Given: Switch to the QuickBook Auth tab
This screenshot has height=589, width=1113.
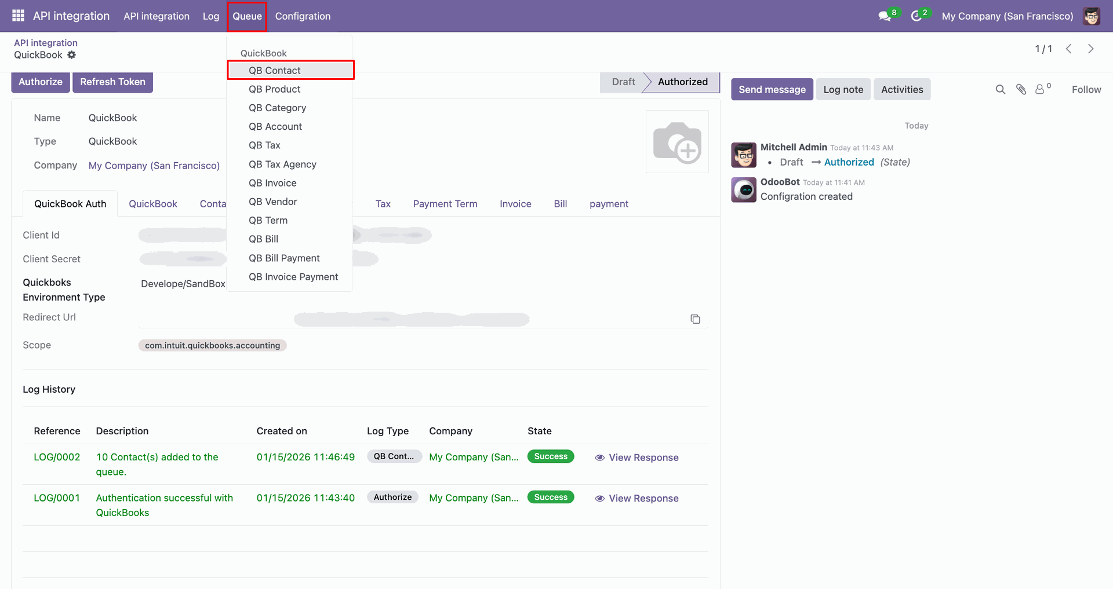Looking at the screenshot, I should (x=70, y=204).
